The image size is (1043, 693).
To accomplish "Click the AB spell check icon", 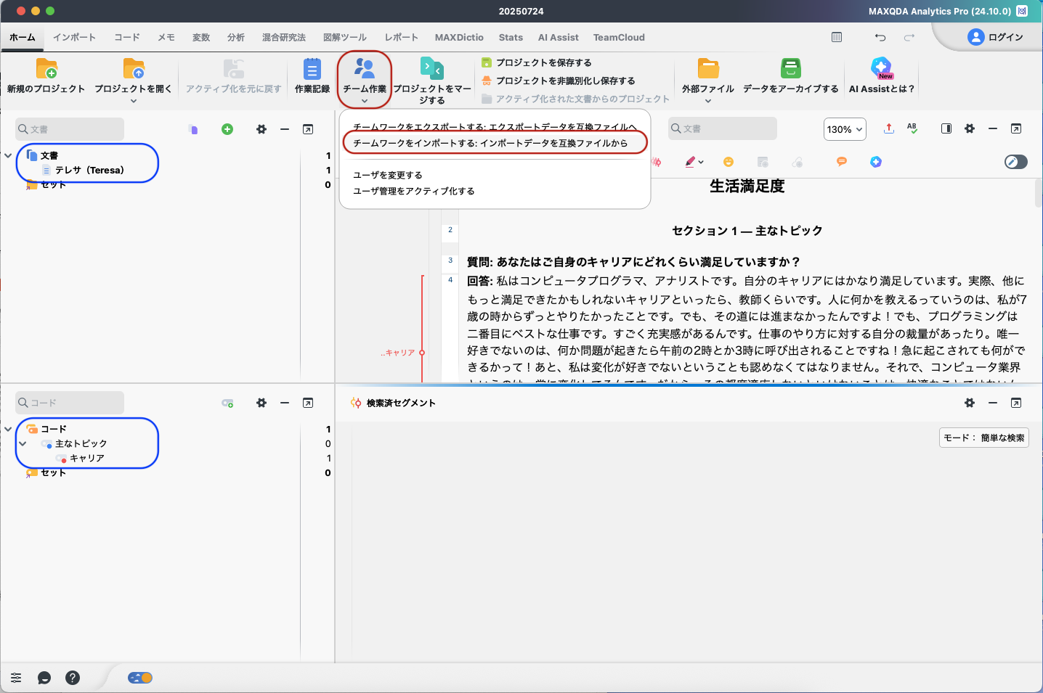I will click(x=912, y=128).
